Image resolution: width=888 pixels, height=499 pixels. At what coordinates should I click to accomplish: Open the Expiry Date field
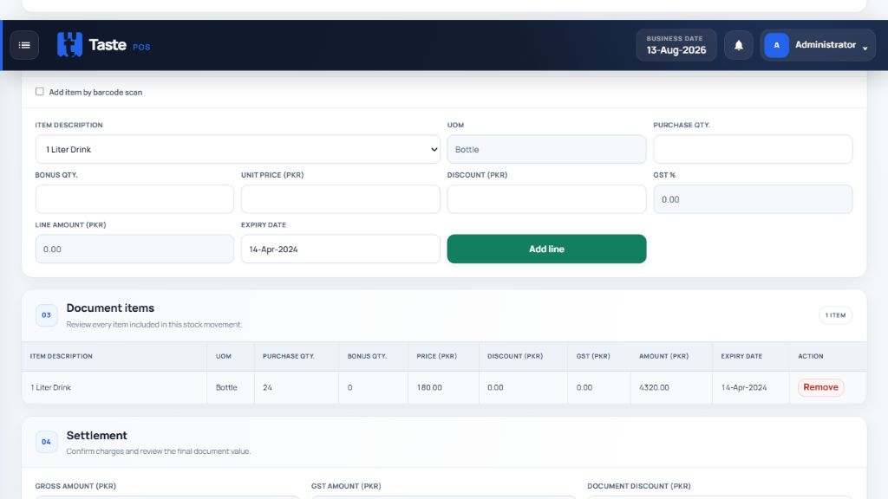click(x=340, y=249)
